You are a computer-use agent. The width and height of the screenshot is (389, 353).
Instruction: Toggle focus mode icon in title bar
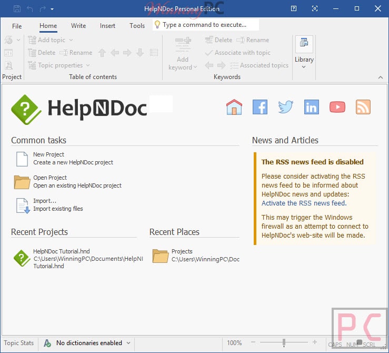pyautogui.click(x=315, y=8)
